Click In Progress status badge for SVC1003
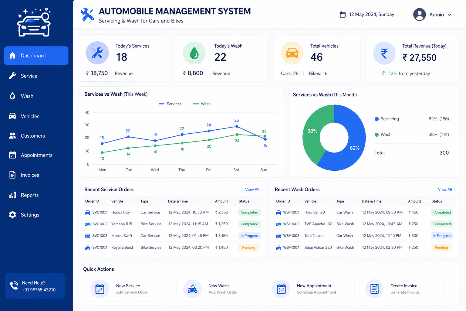Screen dimensions: 466x311 click(x=249, y=236)
